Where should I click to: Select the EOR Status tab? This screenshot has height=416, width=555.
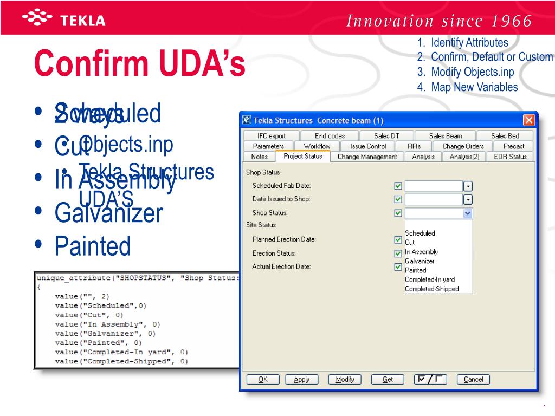coord(510,157)
